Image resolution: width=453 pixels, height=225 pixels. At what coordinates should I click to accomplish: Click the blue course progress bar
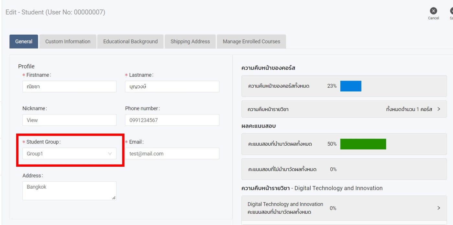click(x=351, y=86)
